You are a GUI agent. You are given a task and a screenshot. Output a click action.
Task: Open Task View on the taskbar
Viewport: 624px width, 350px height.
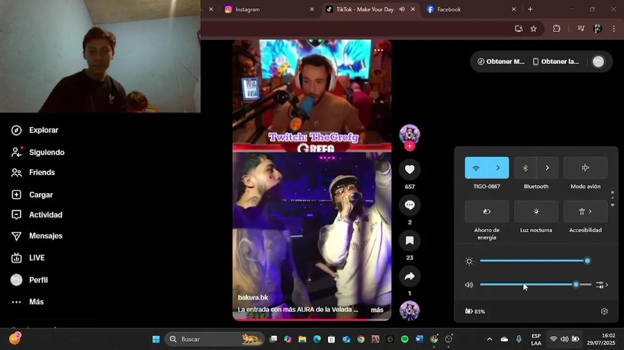[x=273, y=339]
